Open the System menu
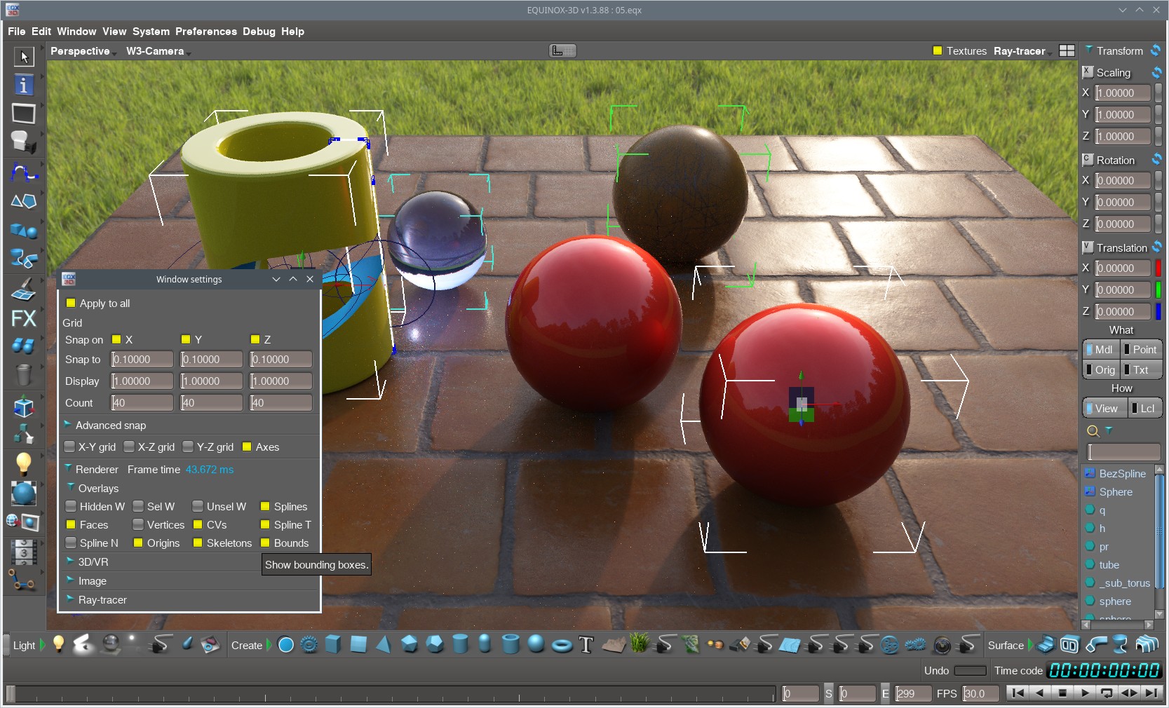Screen dimensions: 1169x708 tap(151, 32)
